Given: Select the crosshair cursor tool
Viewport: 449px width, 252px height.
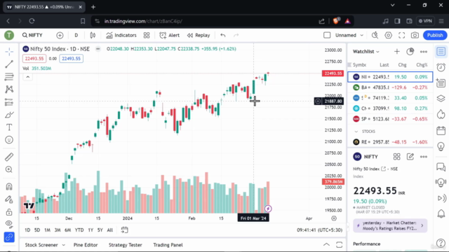Looking at the screenshot, I should click(9, 52).
